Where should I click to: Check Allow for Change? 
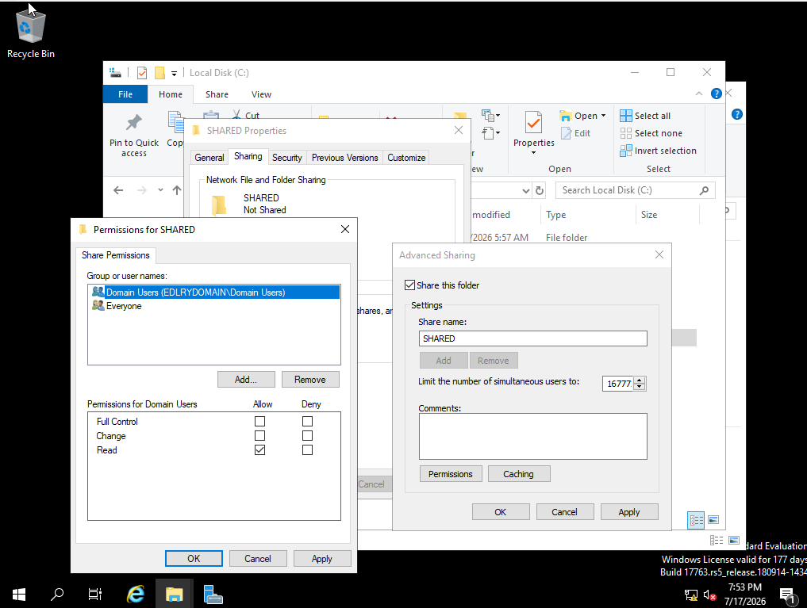point(260,436)
